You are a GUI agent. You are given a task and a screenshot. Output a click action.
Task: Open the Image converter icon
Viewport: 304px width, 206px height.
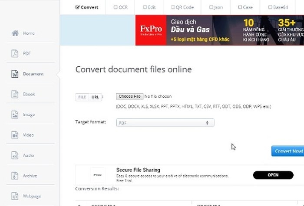[15, 114]
